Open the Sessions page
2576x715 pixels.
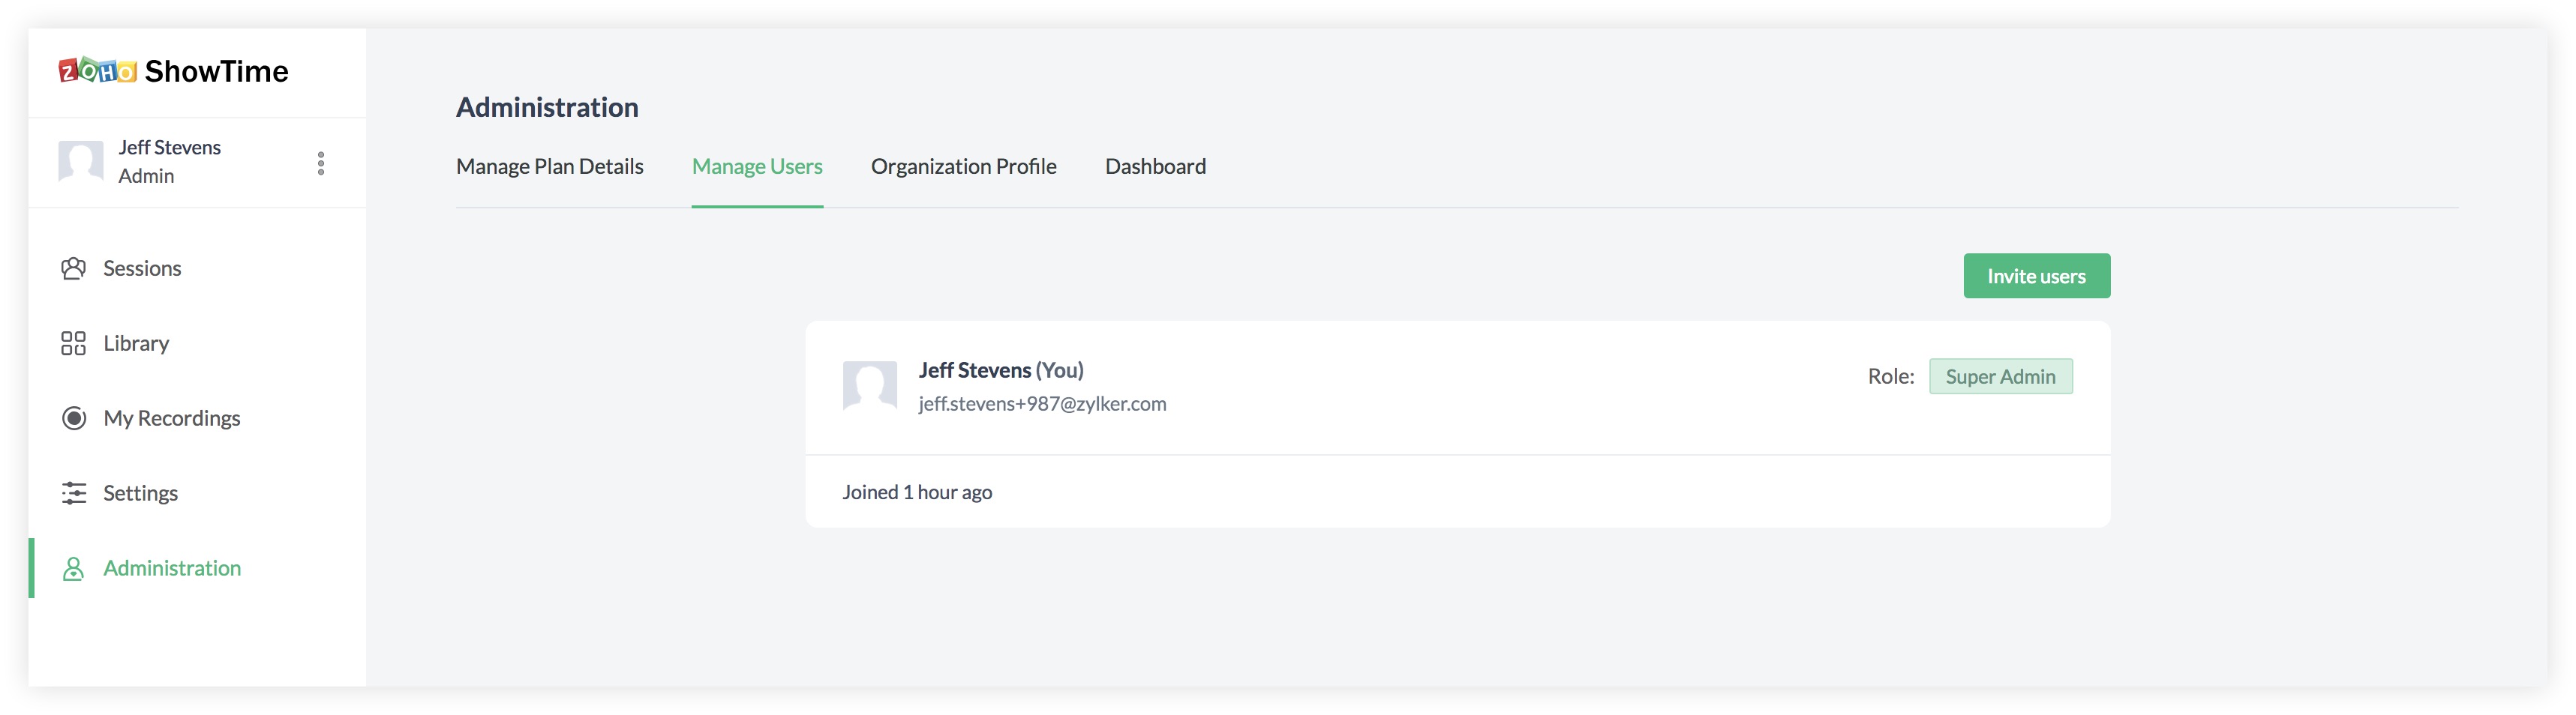coord(142,268)
